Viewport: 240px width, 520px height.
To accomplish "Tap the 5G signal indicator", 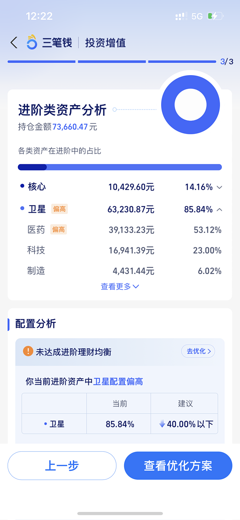I will [197, 16].
